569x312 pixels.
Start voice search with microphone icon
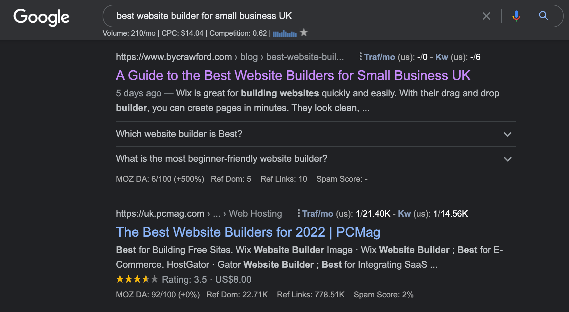click(516, 16)
